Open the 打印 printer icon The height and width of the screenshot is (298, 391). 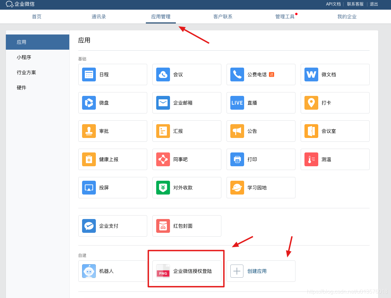(x=237, y=159)
